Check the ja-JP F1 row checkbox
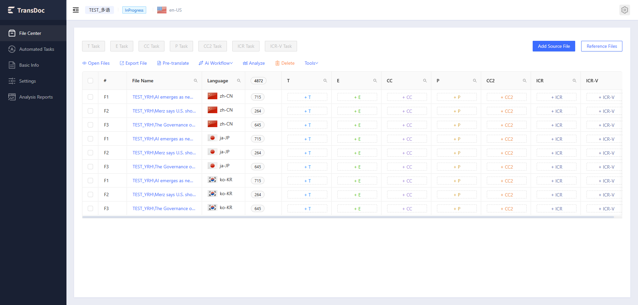Viewport: 638px width, 305px height. tap(90, 139)
